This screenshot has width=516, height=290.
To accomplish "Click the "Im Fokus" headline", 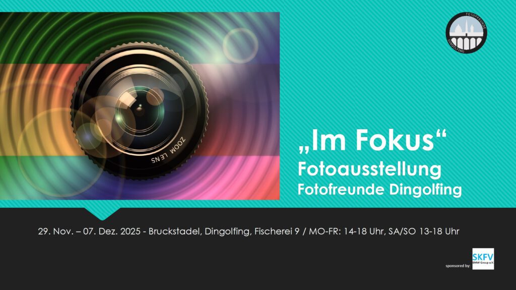I will [372, 140].
